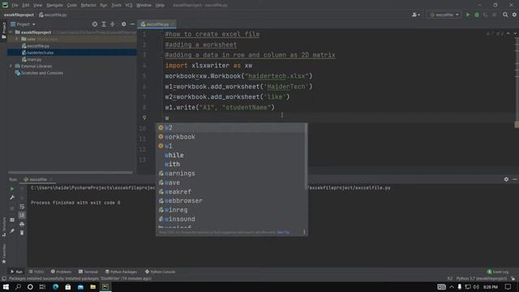Collapse the excekfileproject root folder
Viewport: 519px width, 292px height.
pos(11,32)
